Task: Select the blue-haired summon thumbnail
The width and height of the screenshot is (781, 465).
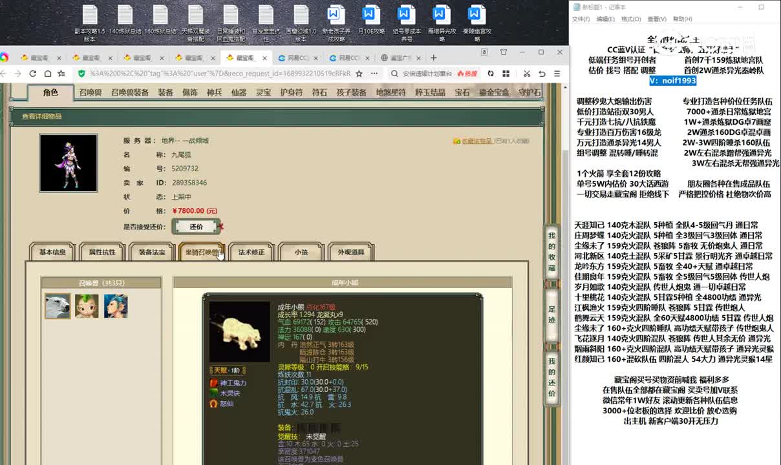Action: point(116,306)
